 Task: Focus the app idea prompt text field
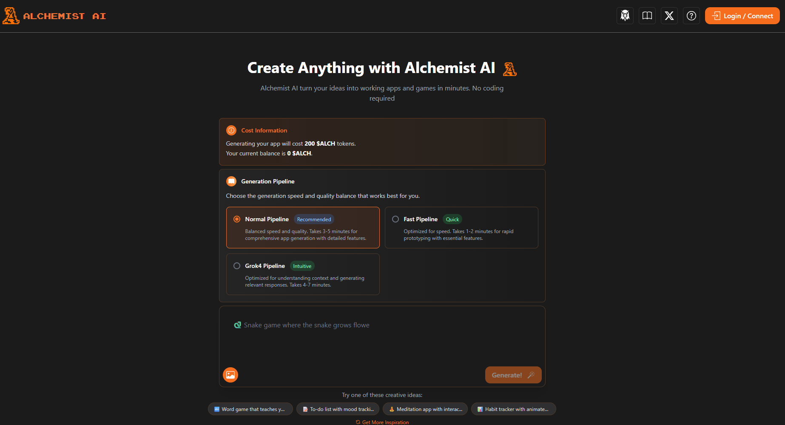click(x=382, y=335)
